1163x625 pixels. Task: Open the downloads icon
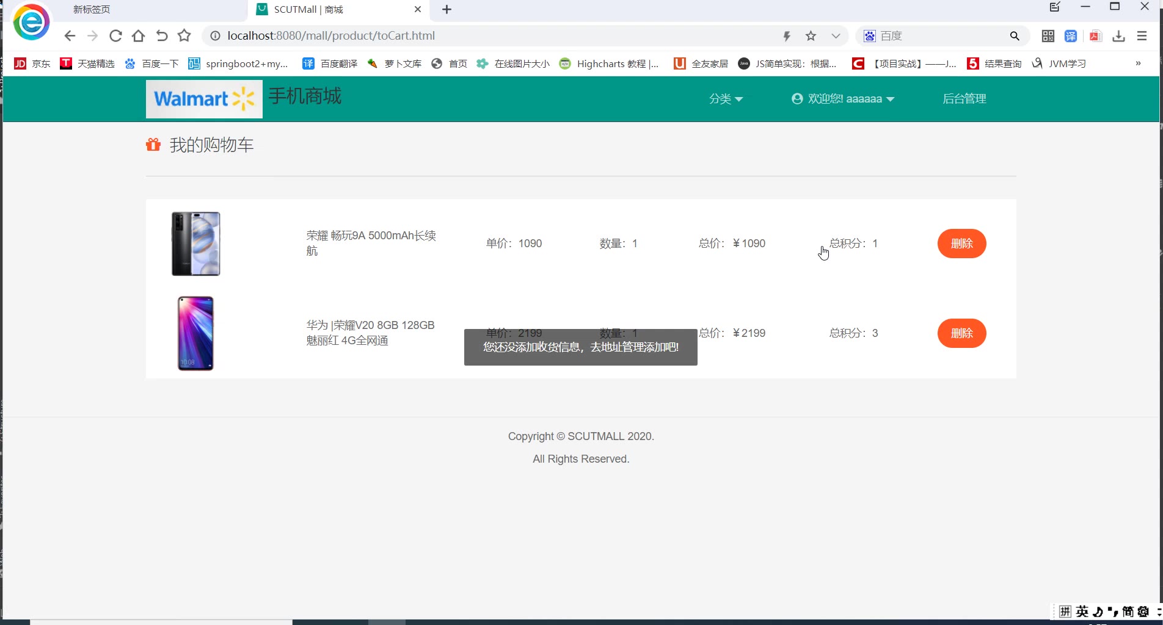coord(1118,36)
